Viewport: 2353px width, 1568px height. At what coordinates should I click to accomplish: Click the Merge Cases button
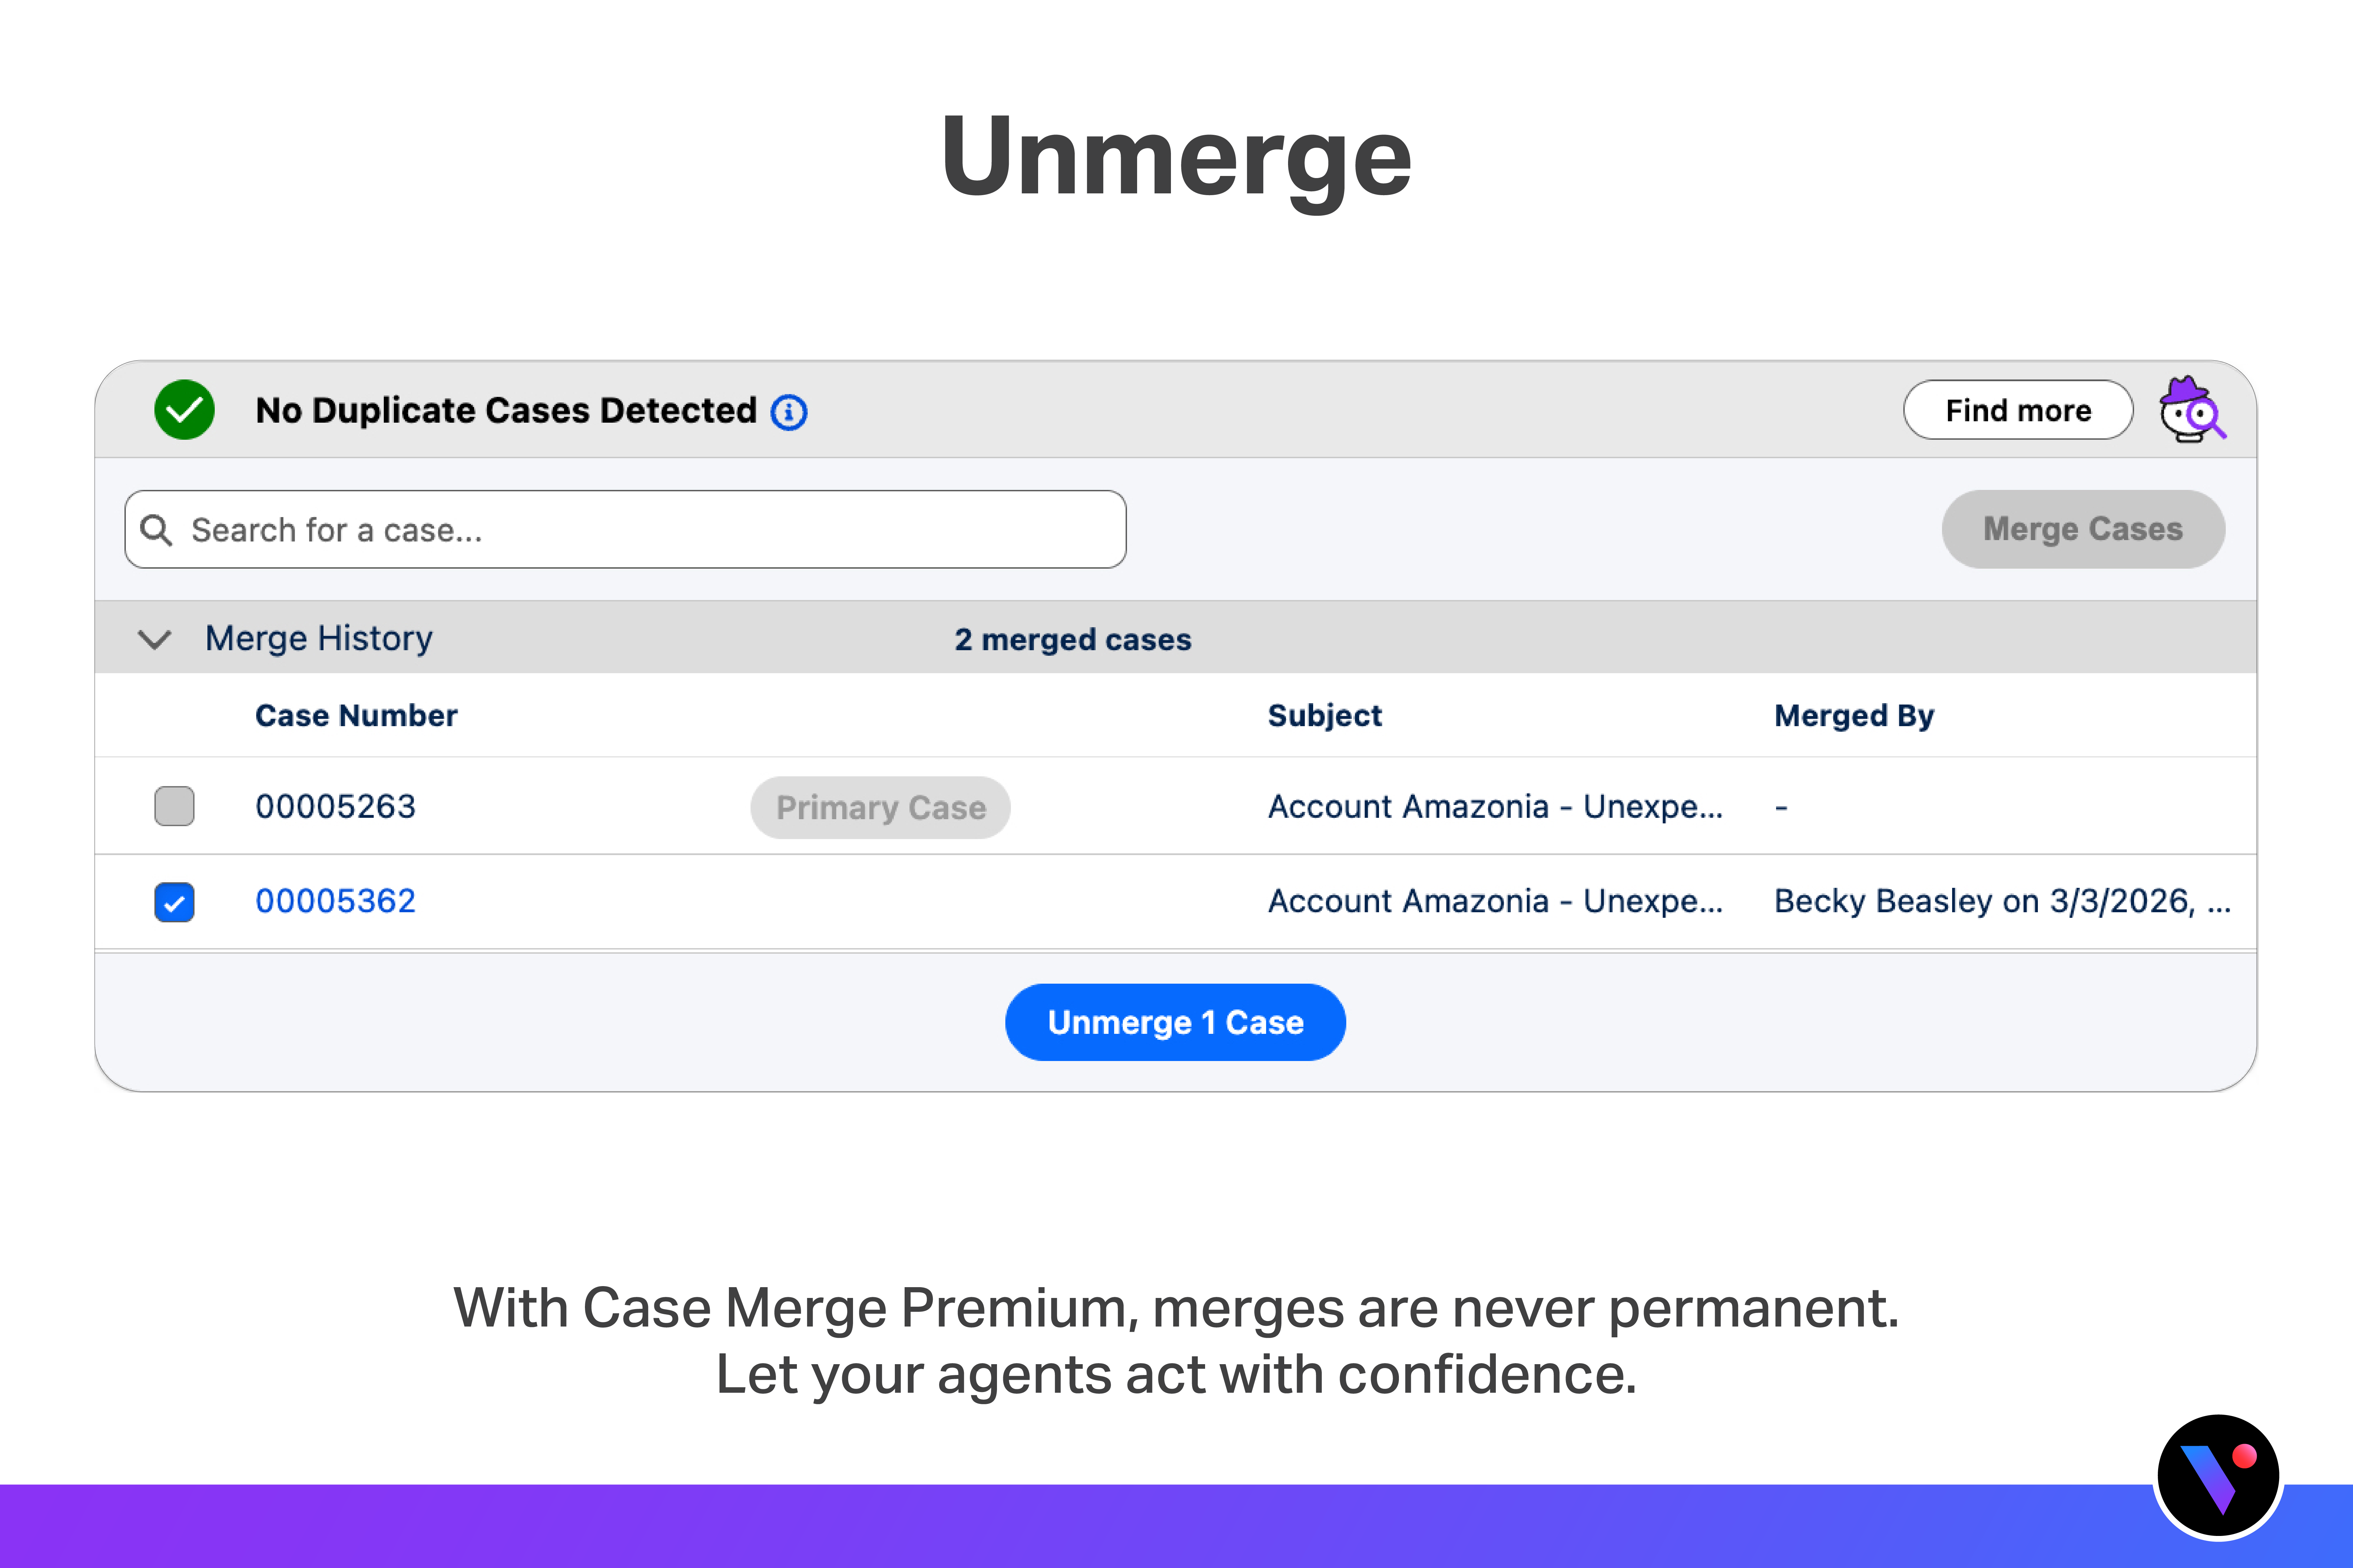pos(2083,529)
